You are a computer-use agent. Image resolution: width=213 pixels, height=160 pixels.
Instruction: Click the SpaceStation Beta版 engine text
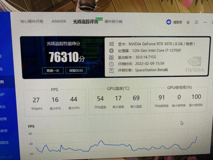point(152,70)
